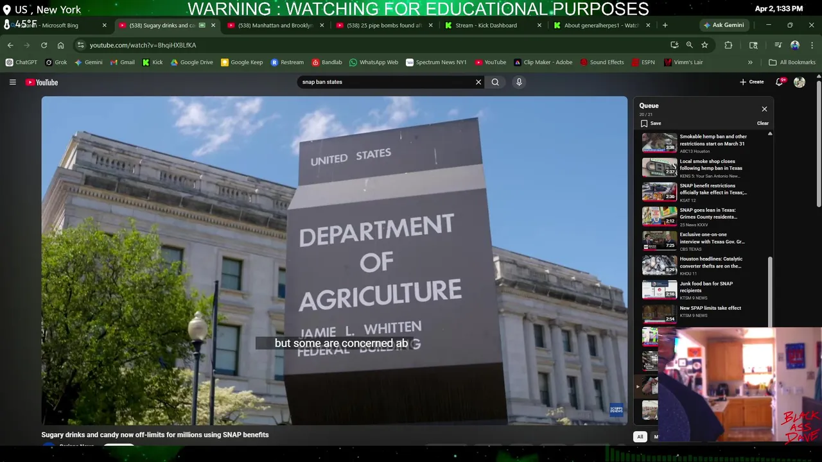Image resolution: width=822 pixels, height=462 pixels.
Task: Play queue video SNAP goes lean in Texas
Action: coord(704,216)
